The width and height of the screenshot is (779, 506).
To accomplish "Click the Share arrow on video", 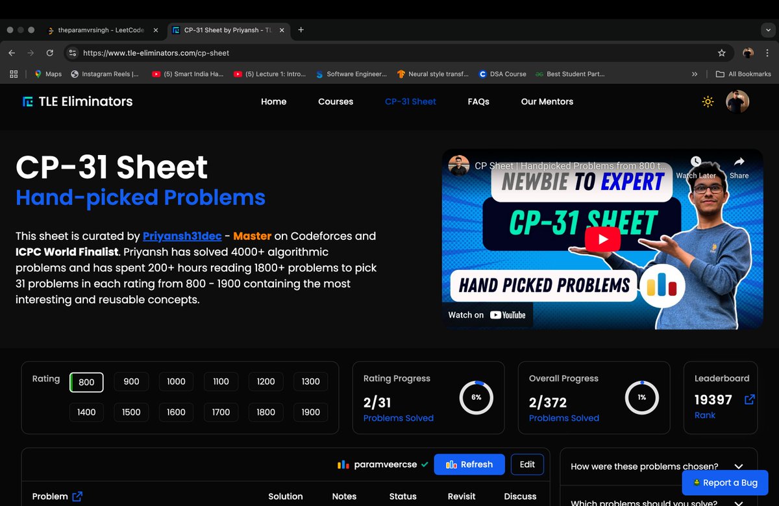I will (739, 162).
